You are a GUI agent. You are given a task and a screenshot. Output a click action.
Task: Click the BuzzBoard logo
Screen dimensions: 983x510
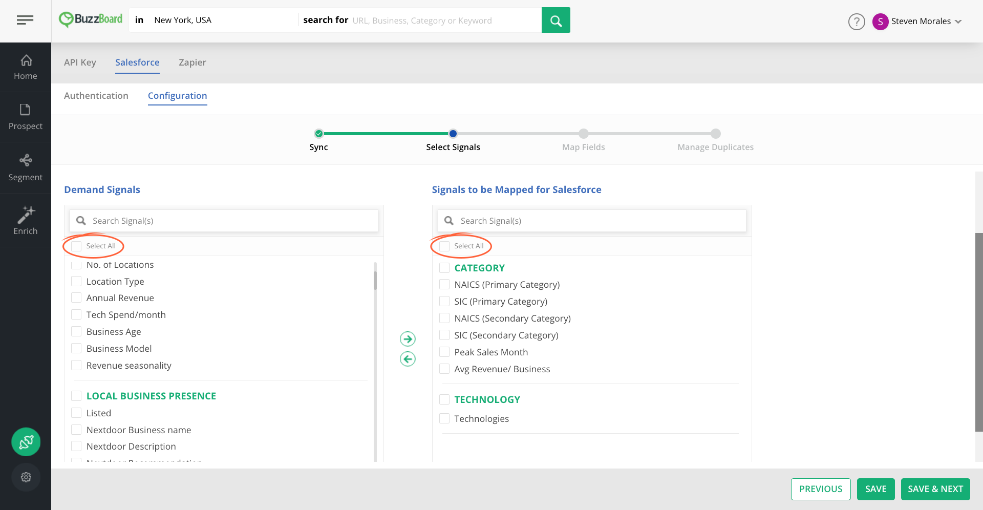(x=91, y=19)
